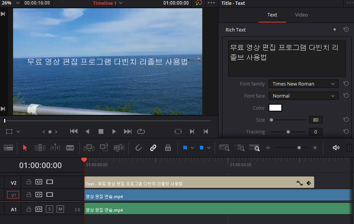The height and width of the screenshot is (224, 354).
Task: Disable the V2 video track
Action: pos(50,182)
